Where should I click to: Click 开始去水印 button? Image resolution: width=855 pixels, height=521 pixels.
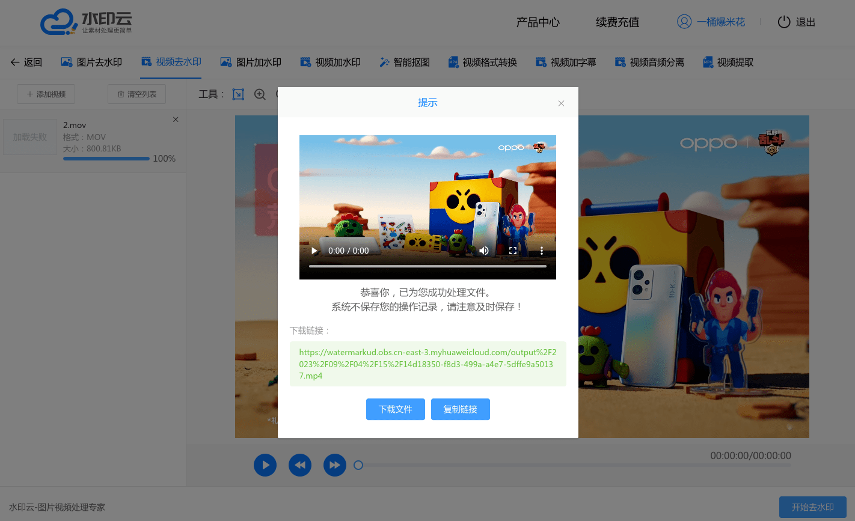click(x=813, y=507)
